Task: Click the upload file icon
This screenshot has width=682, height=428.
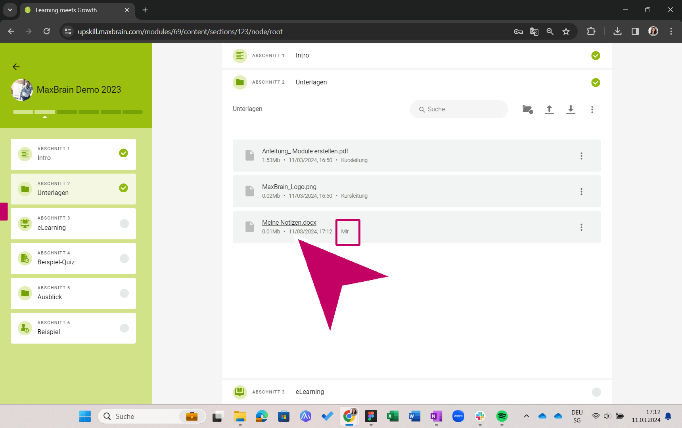Action: (x=549, y=109)
